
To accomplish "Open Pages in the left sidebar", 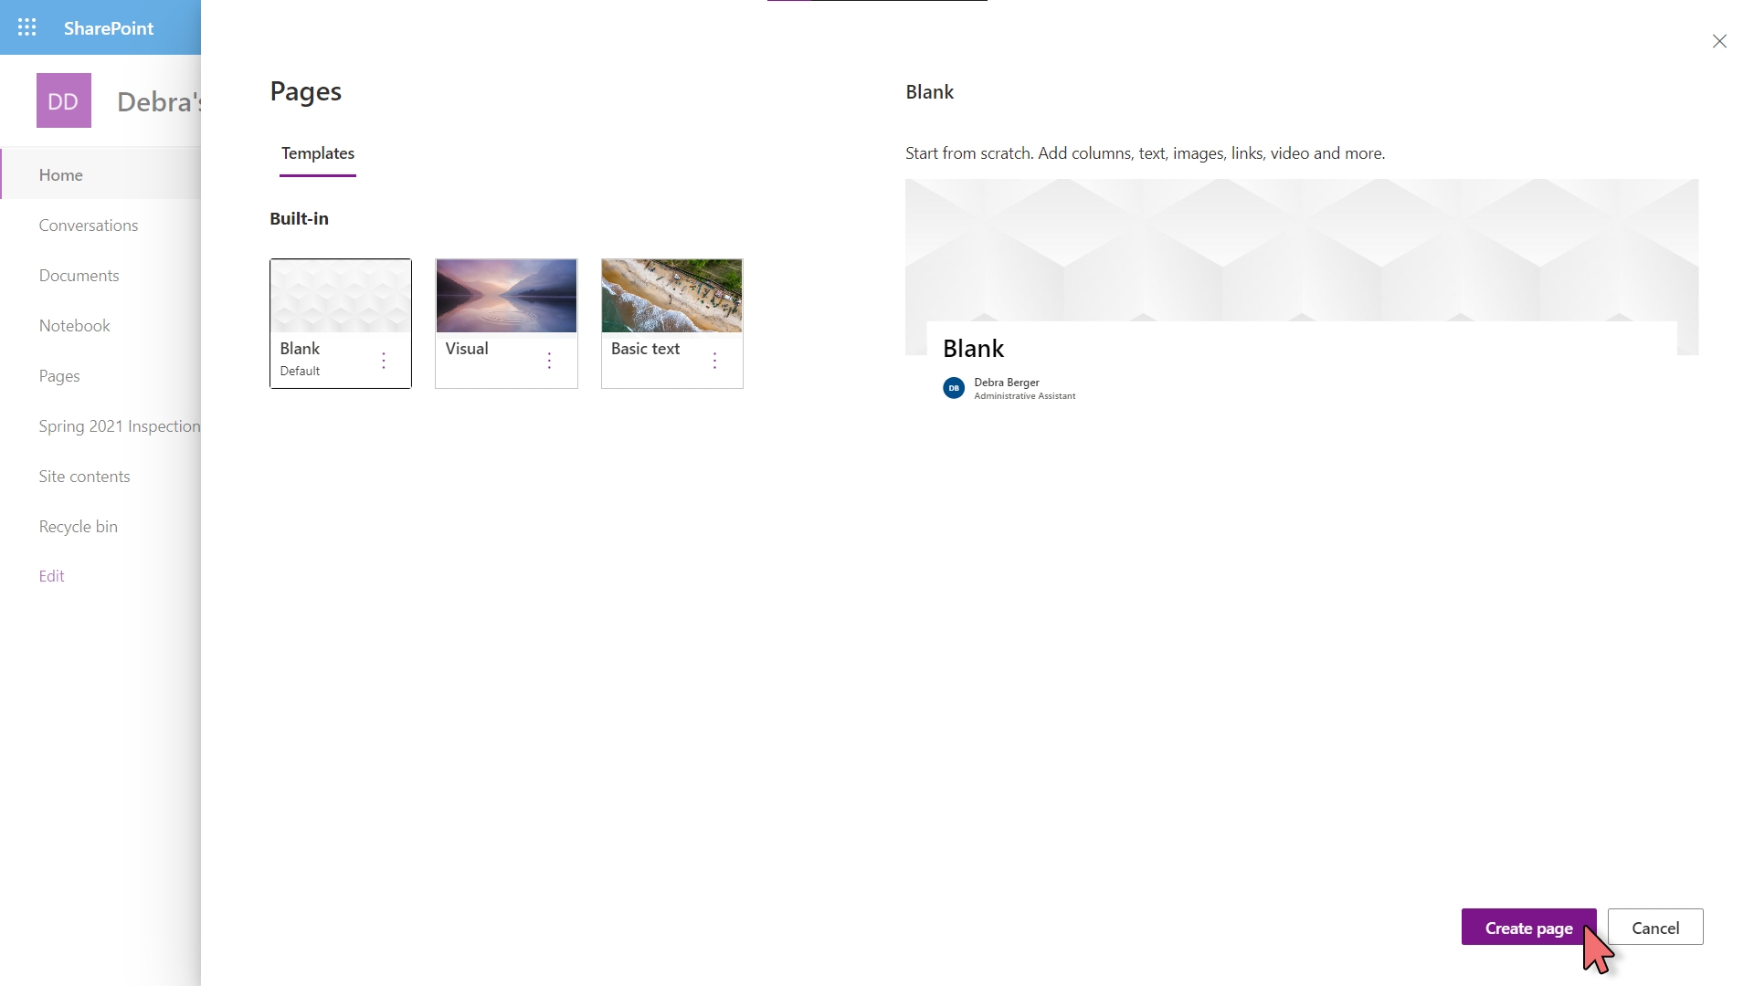I will tap(59, 374).
